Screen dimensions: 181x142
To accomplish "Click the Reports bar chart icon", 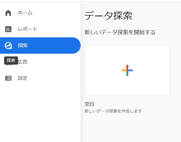I will click(x=8, y=29).
